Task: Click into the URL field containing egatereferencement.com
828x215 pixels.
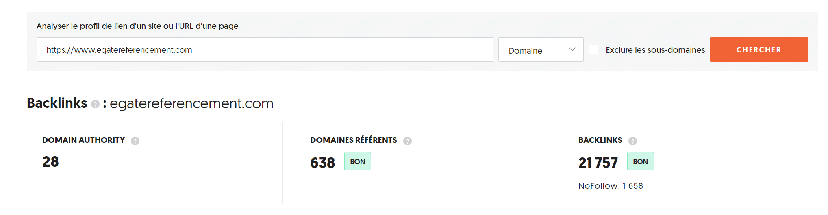Action: [265, 49]
